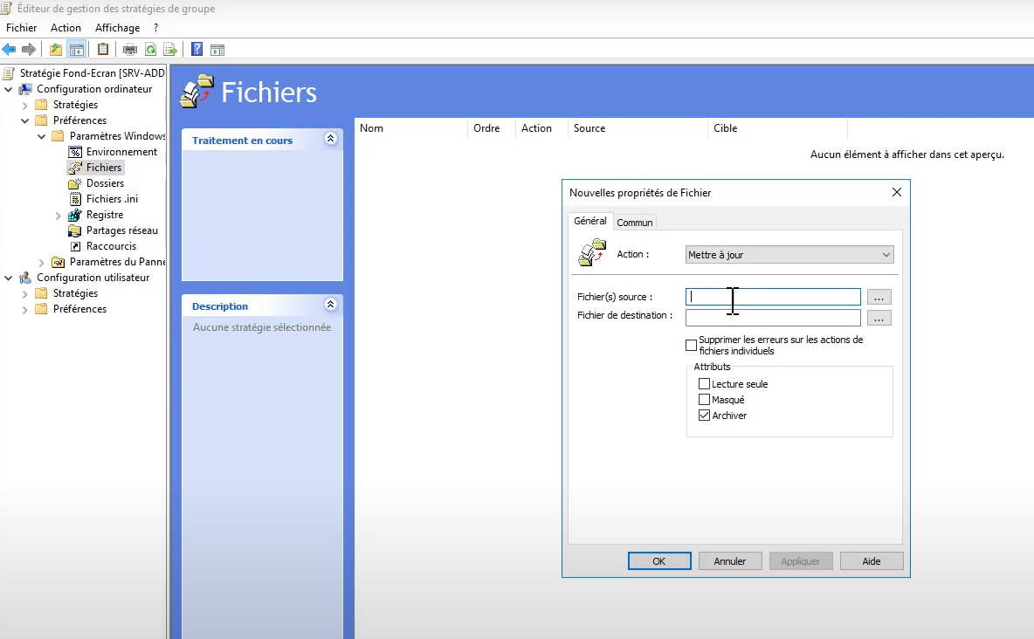
Task: Collapse the Paramètres Windows node
Action: [42, 136]
